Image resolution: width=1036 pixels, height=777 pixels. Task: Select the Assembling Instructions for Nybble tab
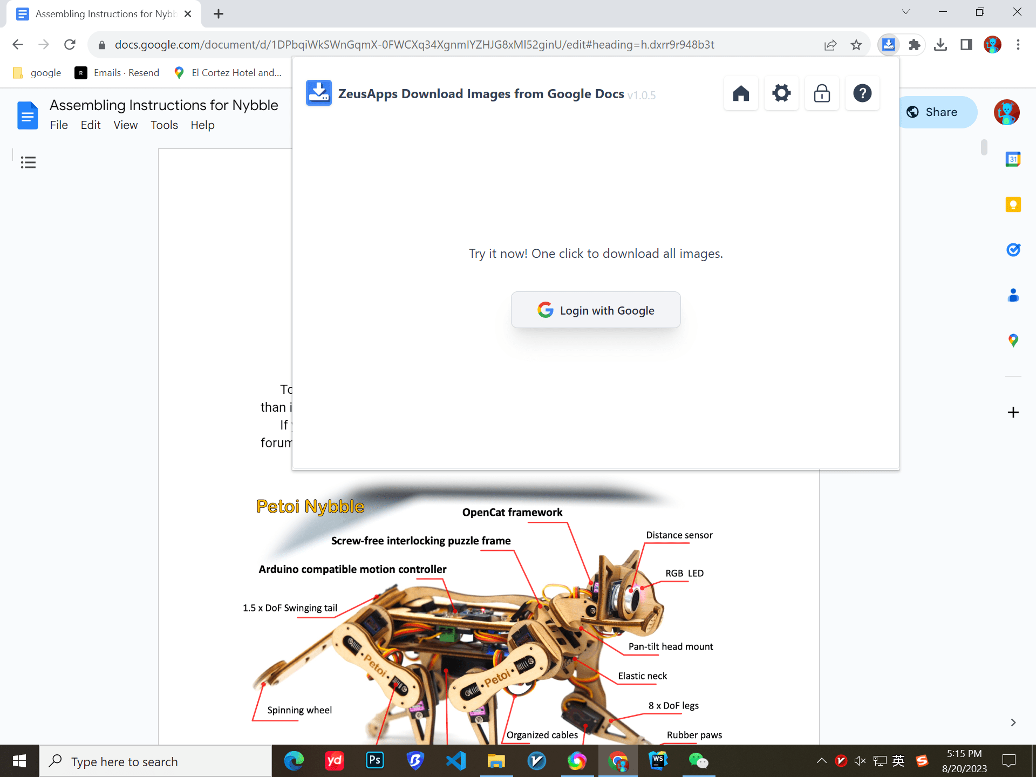pyautogui.click(x=103, y=14)
